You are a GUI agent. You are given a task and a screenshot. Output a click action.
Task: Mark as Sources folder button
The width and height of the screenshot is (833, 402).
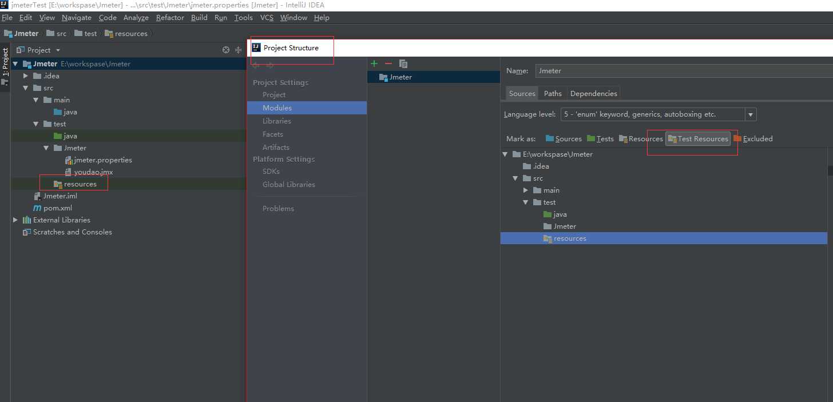pos(564,138)
